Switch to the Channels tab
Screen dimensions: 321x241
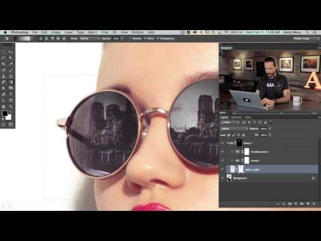point(236,117)
